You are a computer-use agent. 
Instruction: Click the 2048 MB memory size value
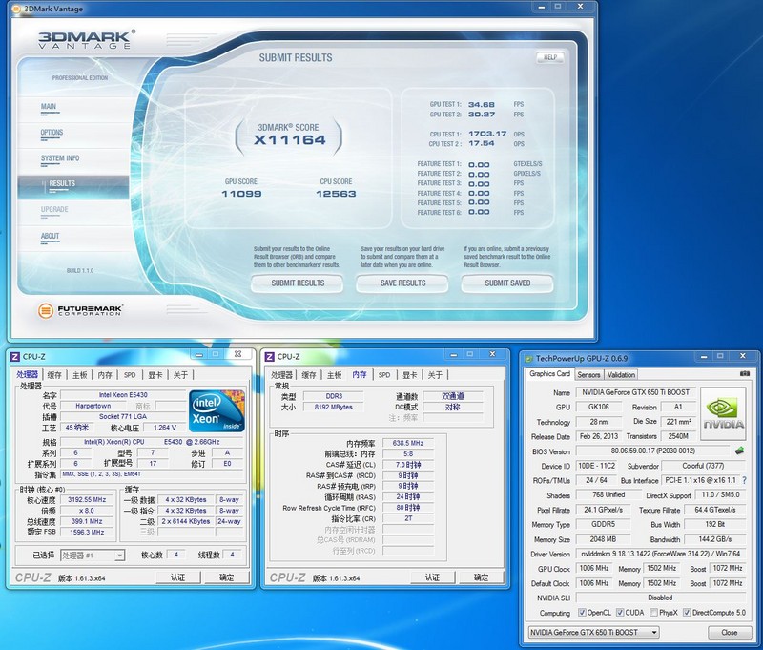click(x=603, y=539)
